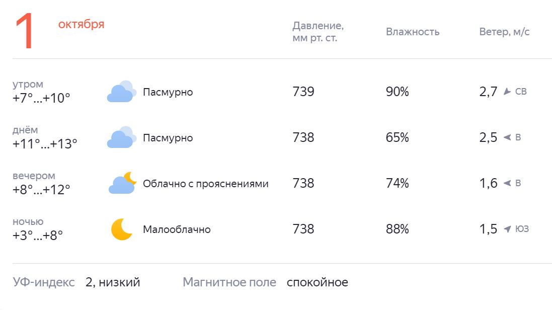This screenshot has width=552, height=310.
Task: Click the Давление column header
Action: [318, 32]
